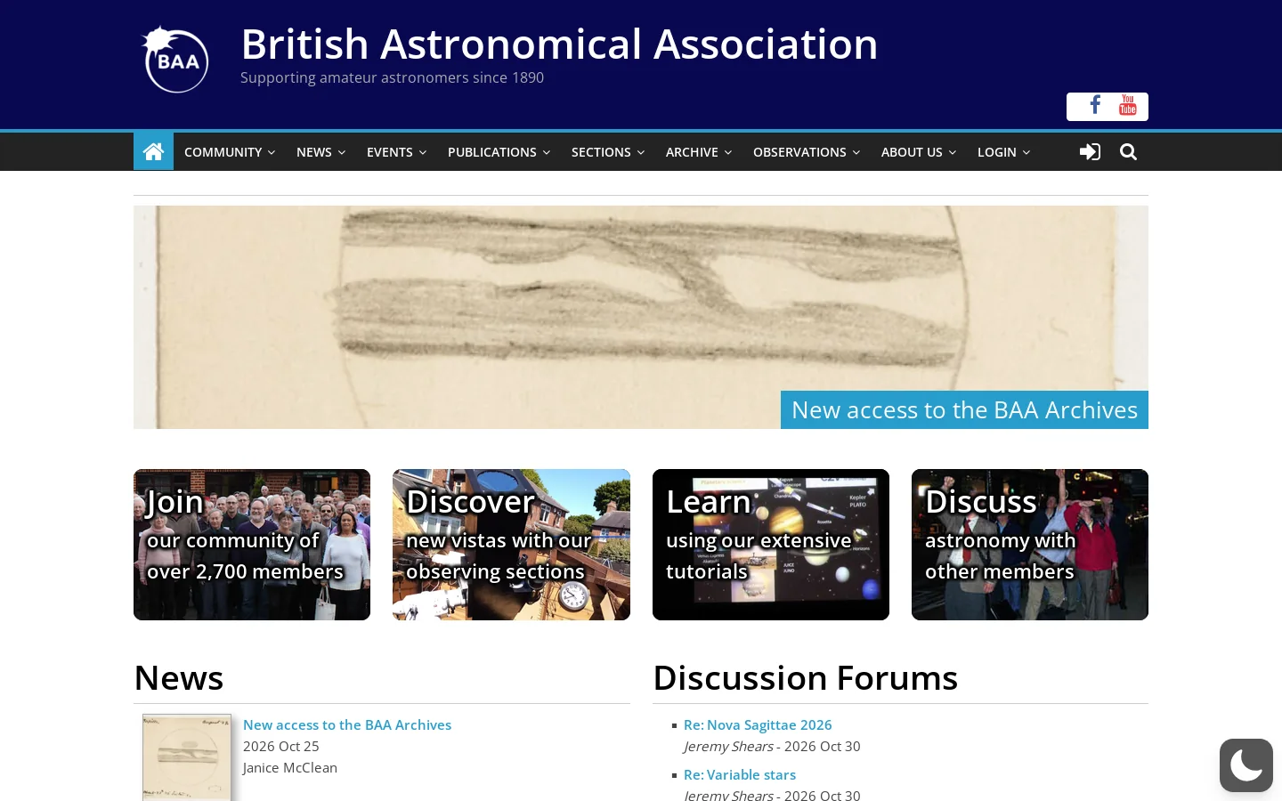Expand the News menu chevron
This screenshot has width=1282, height=801.
[342, 153]
